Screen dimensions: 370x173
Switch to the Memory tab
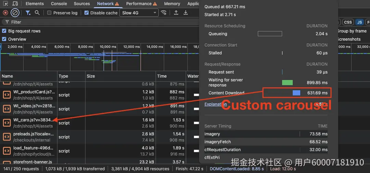coord(172,4)
